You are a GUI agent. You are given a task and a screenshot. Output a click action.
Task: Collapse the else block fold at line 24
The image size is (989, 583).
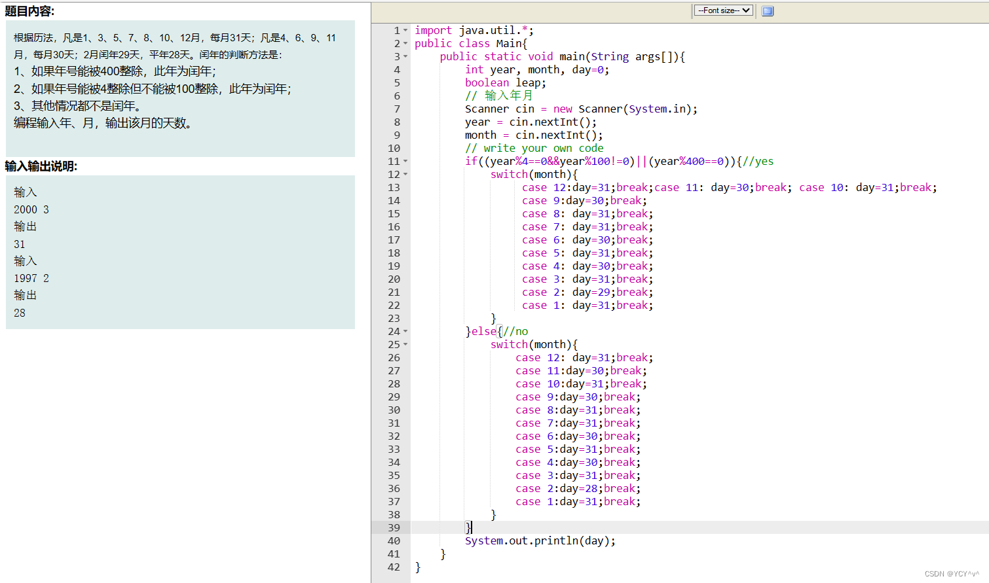(405, 331)
